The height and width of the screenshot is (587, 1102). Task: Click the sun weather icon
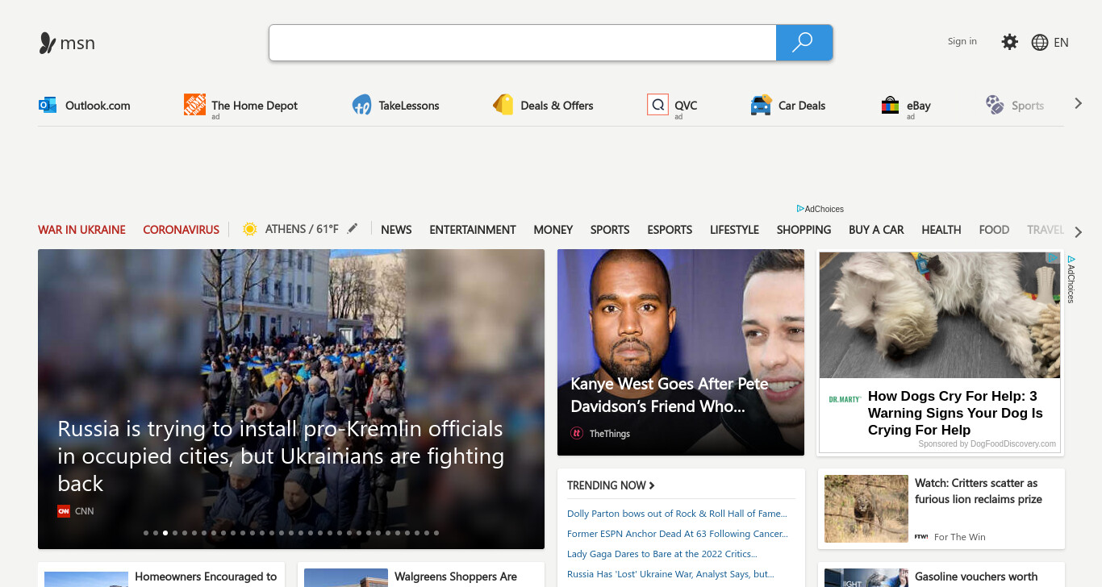pos(250,229)
